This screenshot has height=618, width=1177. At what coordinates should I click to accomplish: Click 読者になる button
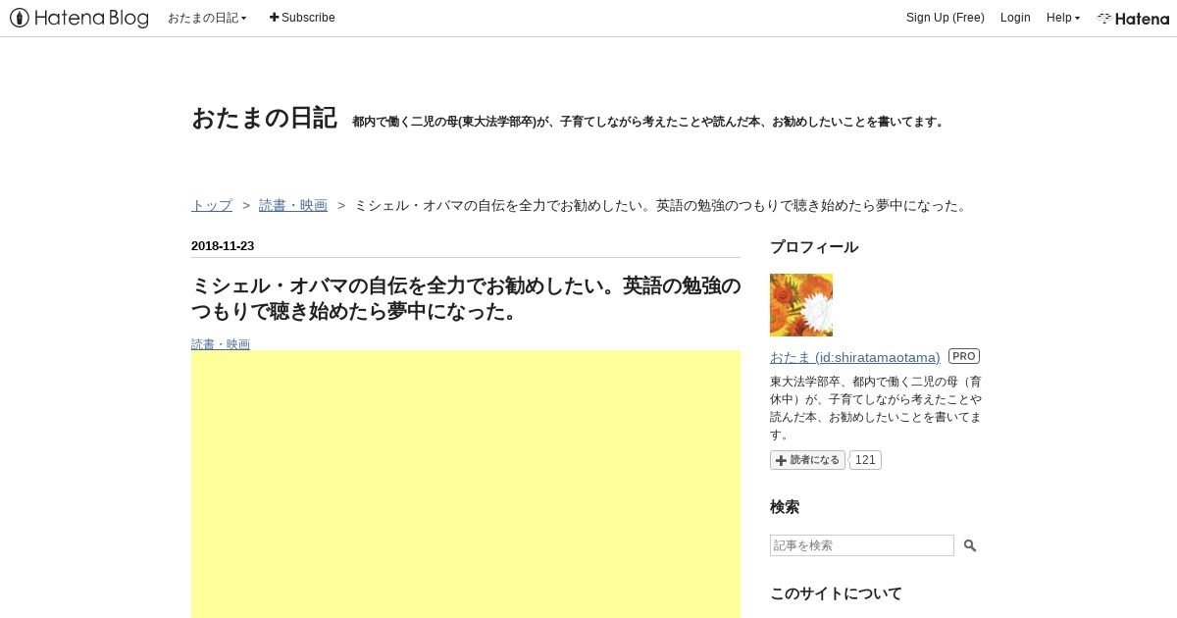pos(807,460)
